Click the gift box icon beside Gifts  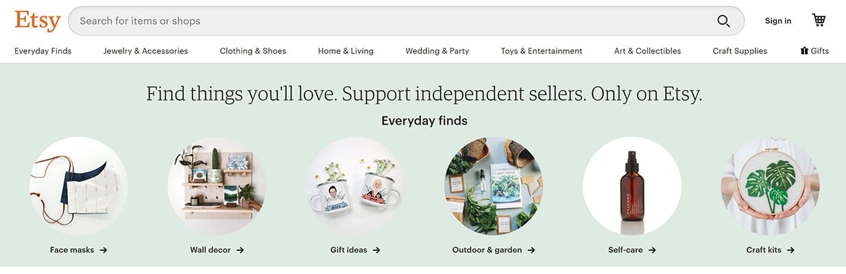tap(804, 51)
